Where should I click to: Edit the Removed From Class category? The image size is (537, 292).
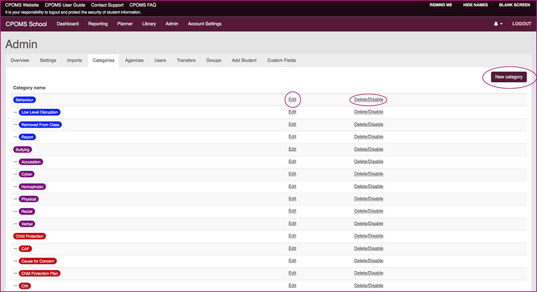point(292,124)
